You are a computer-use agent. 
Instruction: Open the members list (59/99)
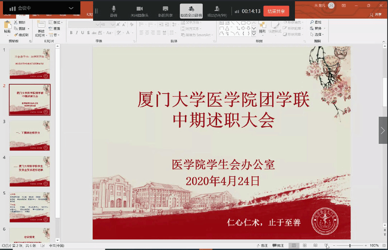(217, 11)
